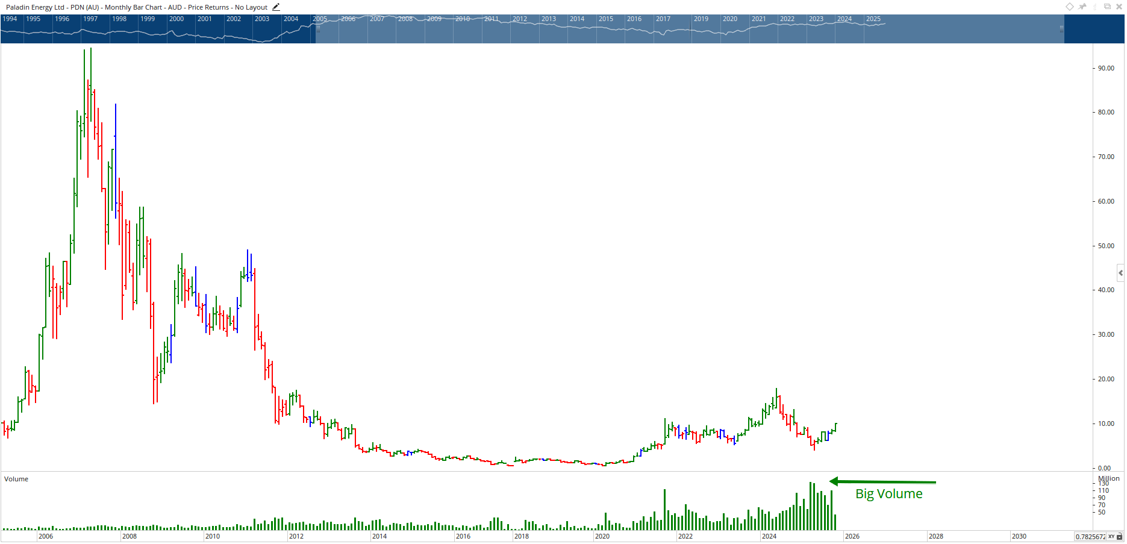Expand the side panel using the left arrow

click(x=1120, y=273)
